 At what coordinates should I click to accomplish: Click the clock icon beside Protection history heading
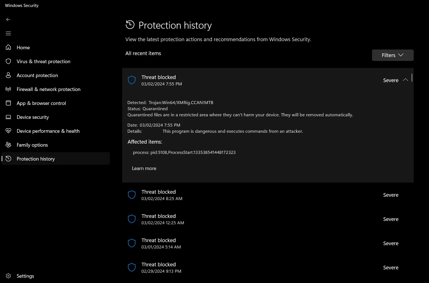pyautogui.click(x=130, y=25)
